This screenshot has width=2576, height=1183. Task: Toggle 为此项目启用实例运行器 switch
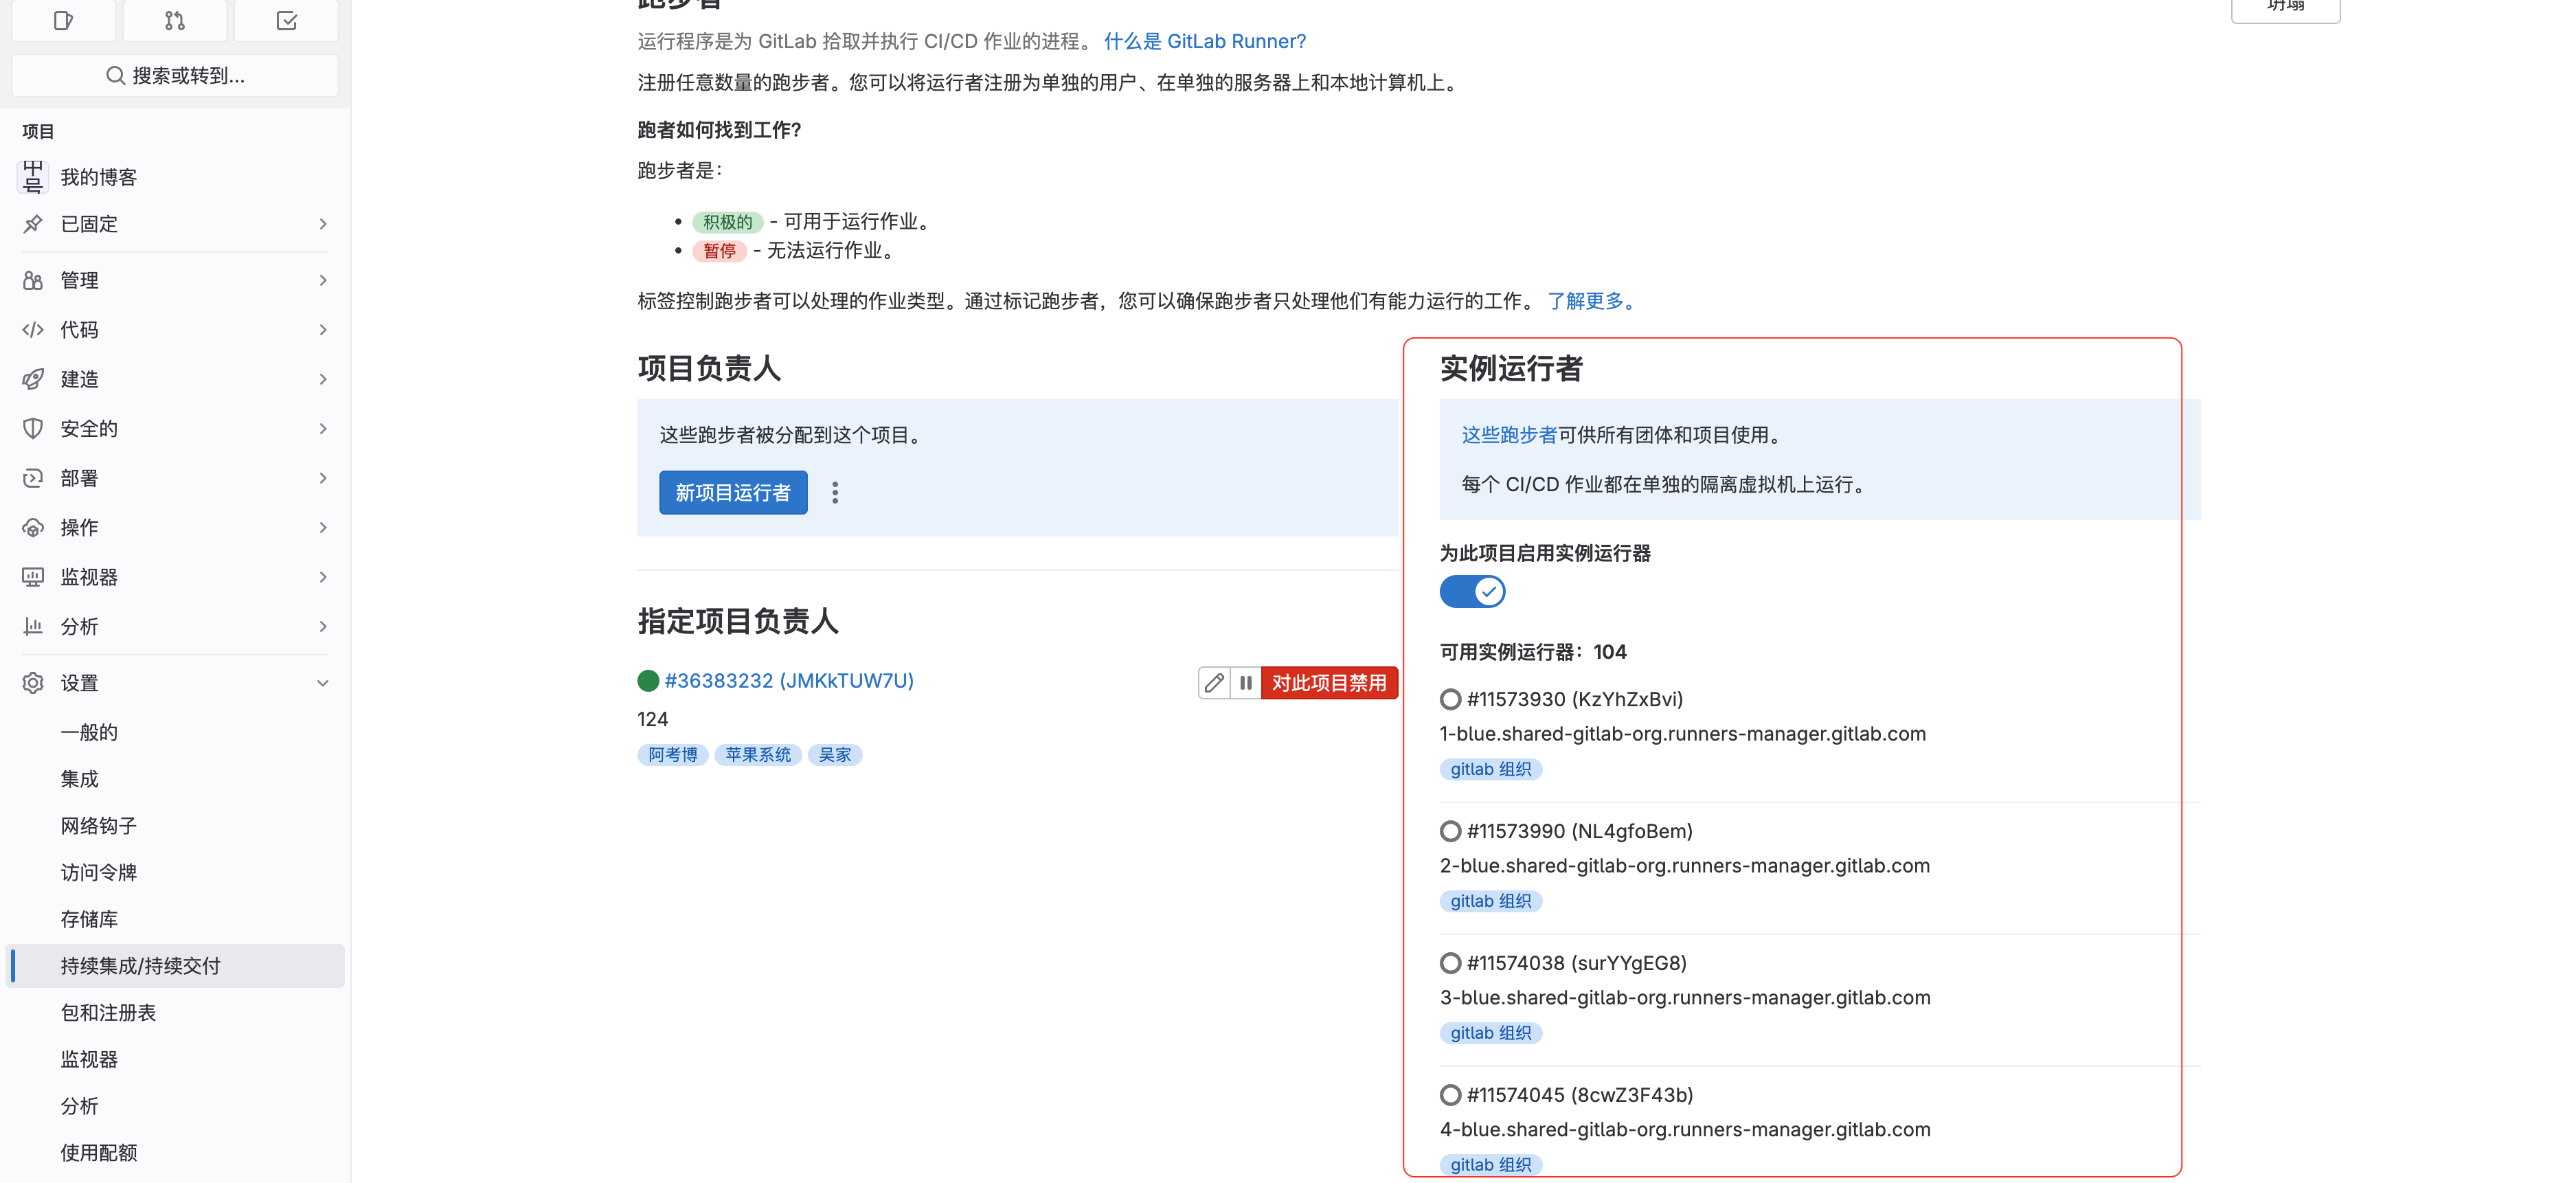pos(1472,592)
